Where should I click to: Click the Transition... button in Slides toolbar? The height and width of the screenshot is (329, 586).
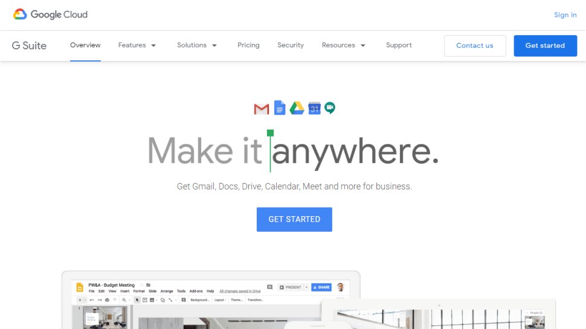coord(256,300)
